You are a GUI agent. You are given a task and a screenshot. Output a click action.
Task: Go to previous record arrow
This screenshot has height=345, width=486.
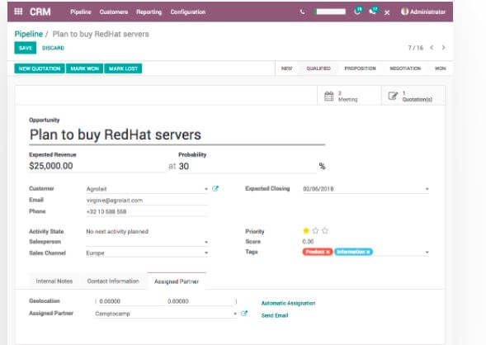(x=432, y=47)
